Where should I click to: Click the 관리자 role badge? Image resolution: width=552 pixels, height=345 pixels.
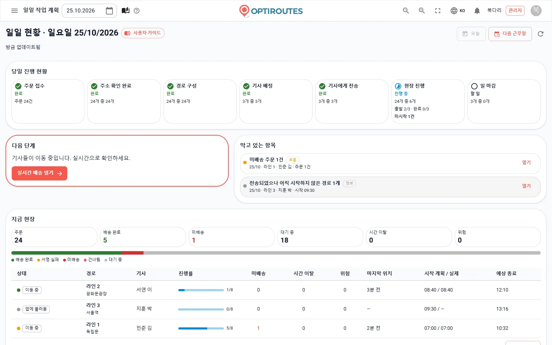[515, 11]
